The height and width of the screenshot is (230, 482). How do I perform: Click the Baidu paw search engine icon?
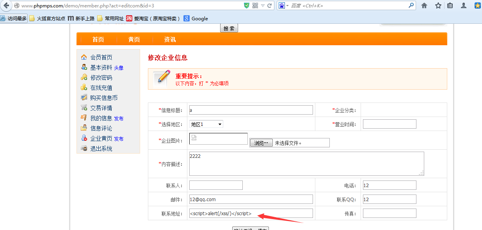tap(282, 5)
